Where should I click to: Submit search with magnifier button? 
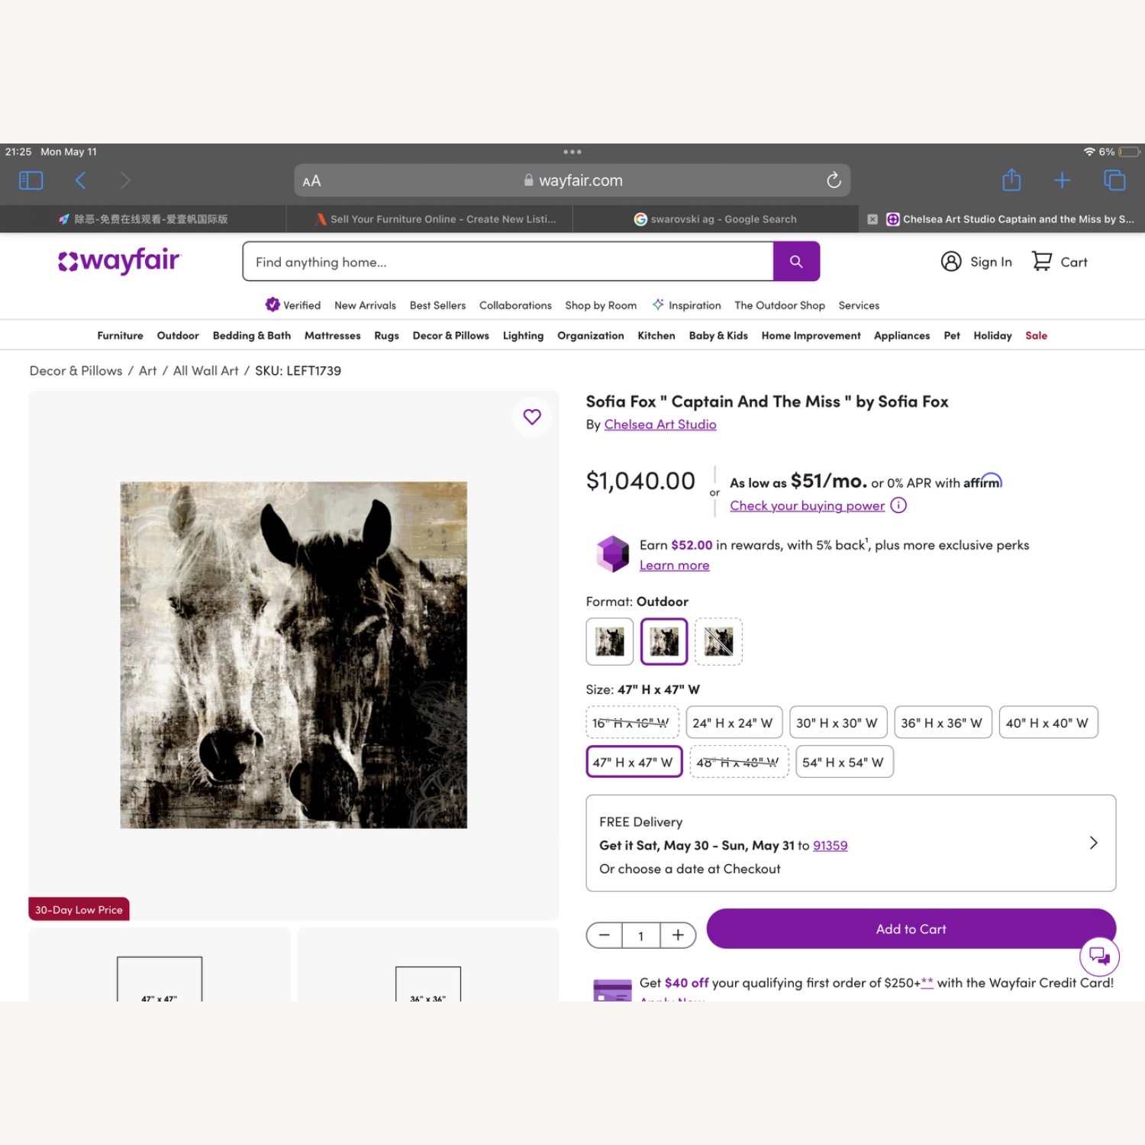[796, 262]
